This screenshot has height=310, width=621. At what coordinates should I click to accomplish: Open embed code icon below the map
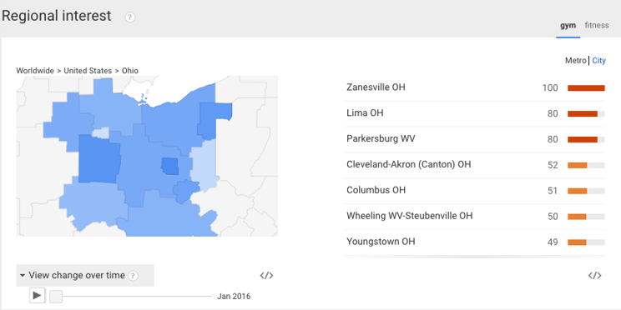(266, 276)
